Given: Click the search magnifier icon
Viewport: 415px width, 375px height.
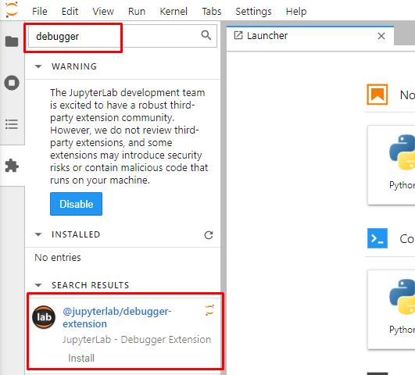Looking at the screenshot, I should 206,35.
